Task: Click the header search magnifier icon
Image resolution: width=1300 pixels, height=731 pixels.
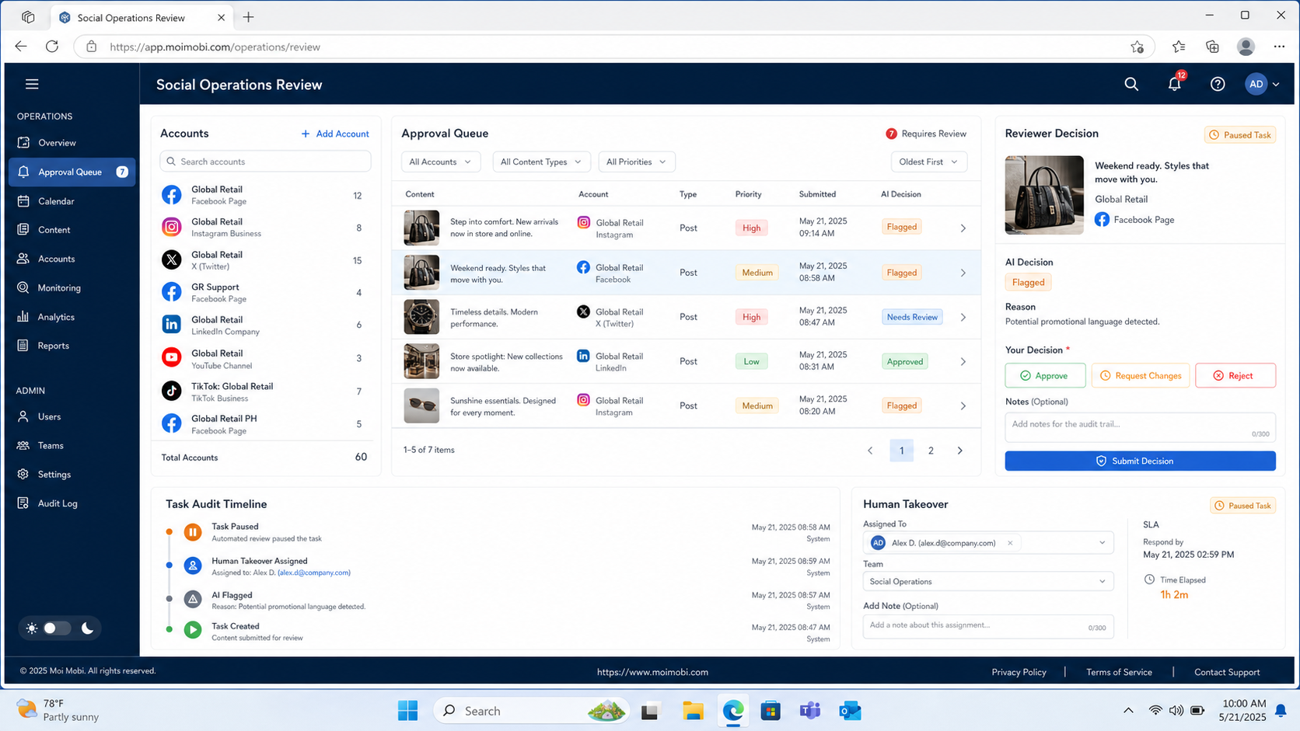Action: [1131, 84]
